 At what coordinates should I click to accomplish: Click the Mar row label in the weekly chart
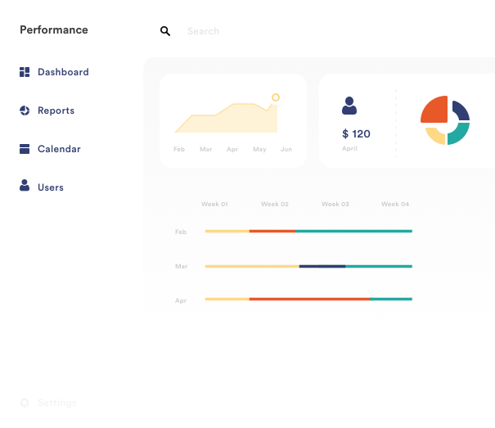pyautogui.click(x=181, y=266)
